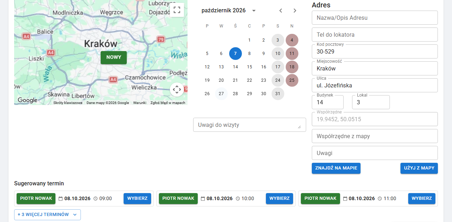Select October 23 in calendar

(x=264, y=80)
